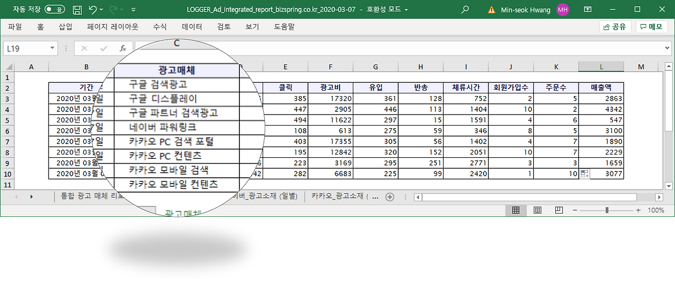Viewport: 675px width, 287px height.
Task: Click the zoom out minus button
Action: (575, 210)
